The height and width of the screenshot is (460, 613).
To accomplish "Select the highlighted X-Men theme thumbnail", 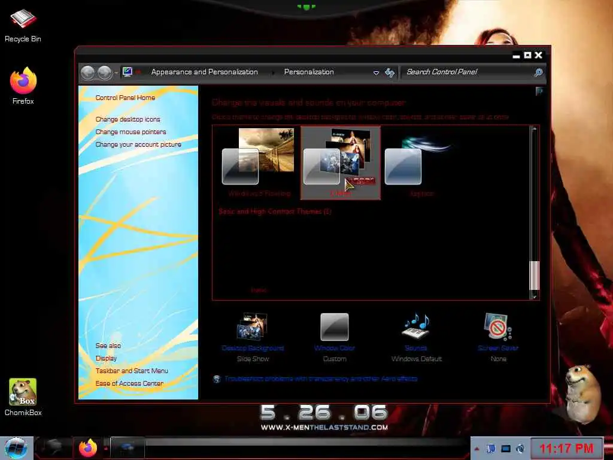I will (x=341, y=163).
